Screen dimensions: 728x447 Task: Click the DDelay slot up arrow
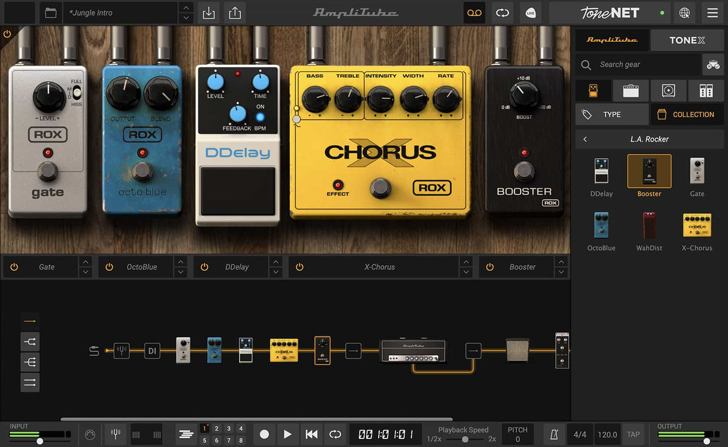click(x=276, y=262)
